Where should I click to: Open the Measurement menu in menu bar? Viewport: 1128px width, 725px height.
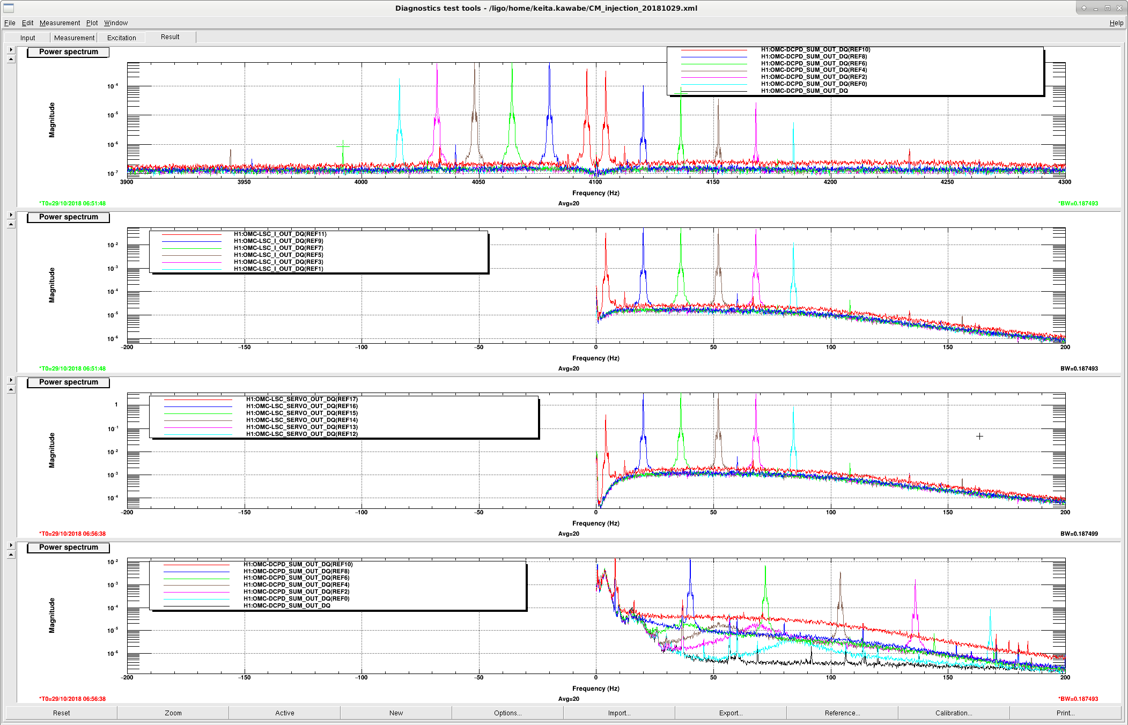(60, 23)
